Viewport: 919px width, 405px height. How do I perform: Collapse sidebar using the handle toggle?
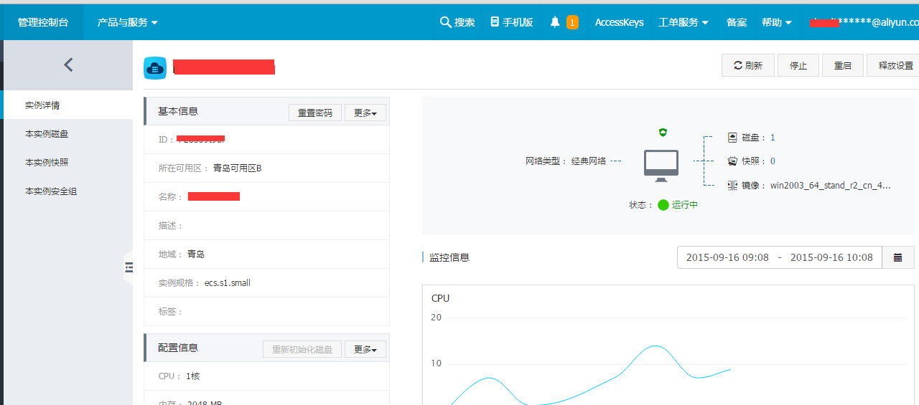pyautogui.click(x=129, y=267)
